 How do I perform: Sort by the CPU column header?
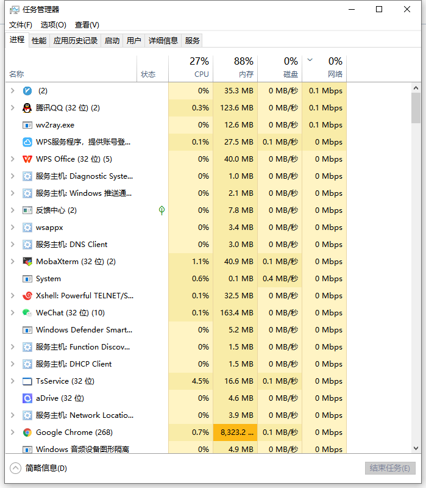tap(191, 68)
